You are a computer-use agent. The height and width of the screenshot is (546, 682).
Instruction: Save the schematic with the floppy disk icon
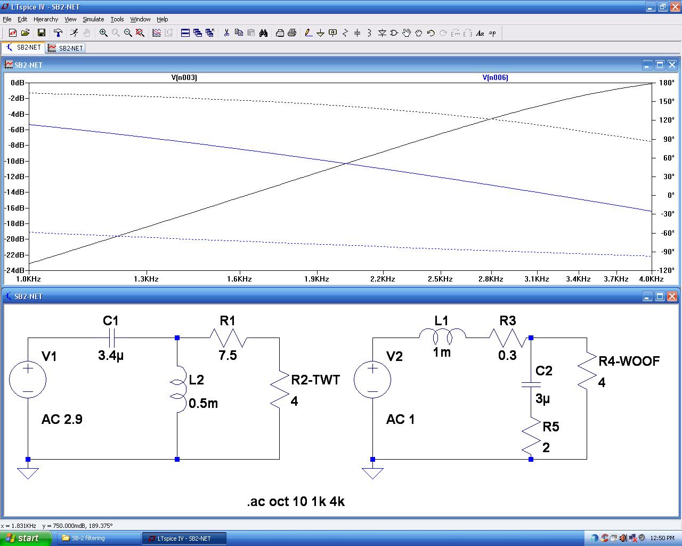coord(42,33)
